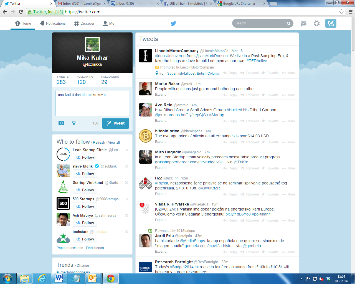355x284 pixels.
Task: Favorite the bitcoin price tweet
Action: click(270, 142)
